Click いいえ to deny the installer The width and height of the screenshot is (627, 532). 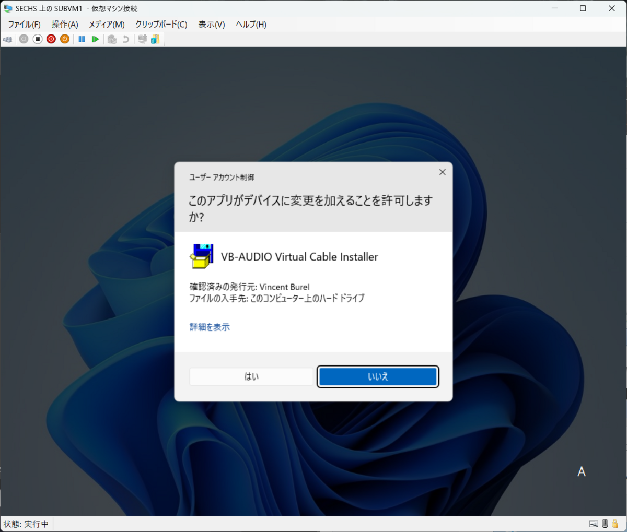pyautogui.click(x=378, y=376)
